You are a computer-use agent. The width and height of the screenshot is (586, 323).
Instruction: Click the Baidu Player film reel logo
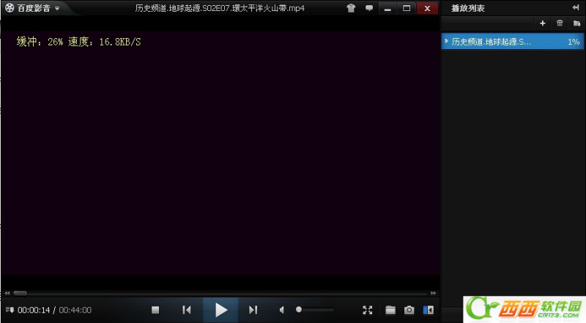10,8
